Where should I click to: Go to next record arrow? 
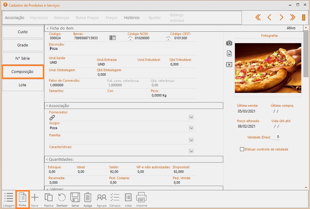(x=281, y=17)
